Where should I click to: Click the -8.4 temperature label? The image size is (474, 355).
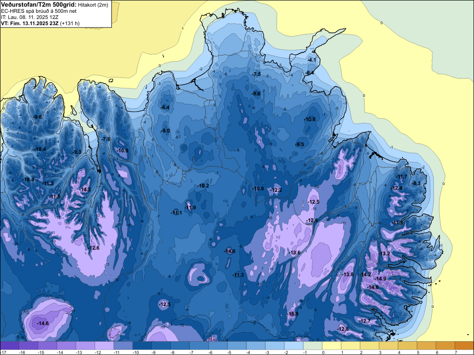pos(165,107)
